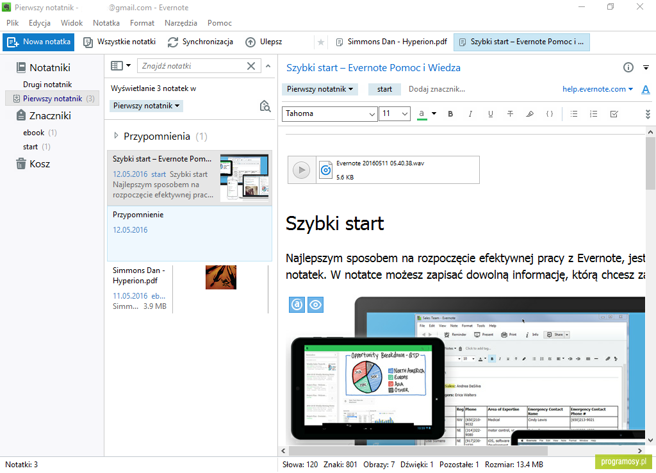Viewport: 656px width, 473px height.
Task: Select Znaczniki tags section
Action: point(44,115)
